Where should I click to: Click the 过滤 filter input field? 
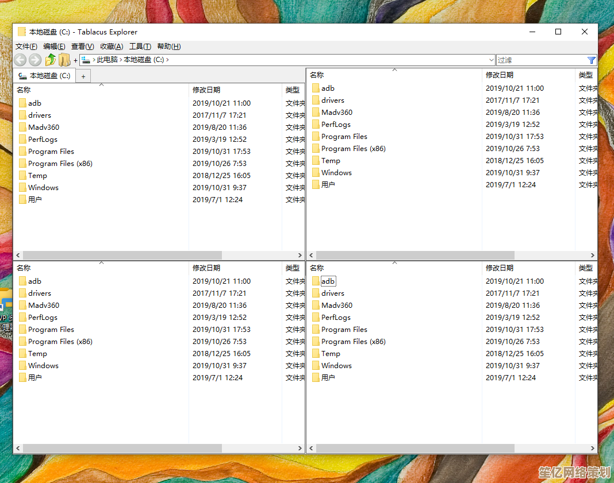pyautogui.click(x=540, y=60)
